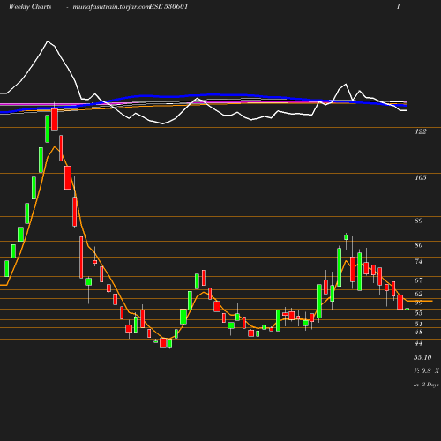Click the small green candle near the 80 level

[x=346, y=237]
